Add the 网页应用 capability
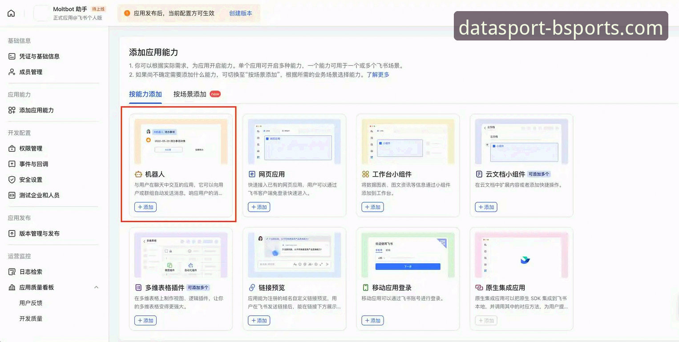The image size is (679, 342). pyautogui.click(x=259, y=207)
